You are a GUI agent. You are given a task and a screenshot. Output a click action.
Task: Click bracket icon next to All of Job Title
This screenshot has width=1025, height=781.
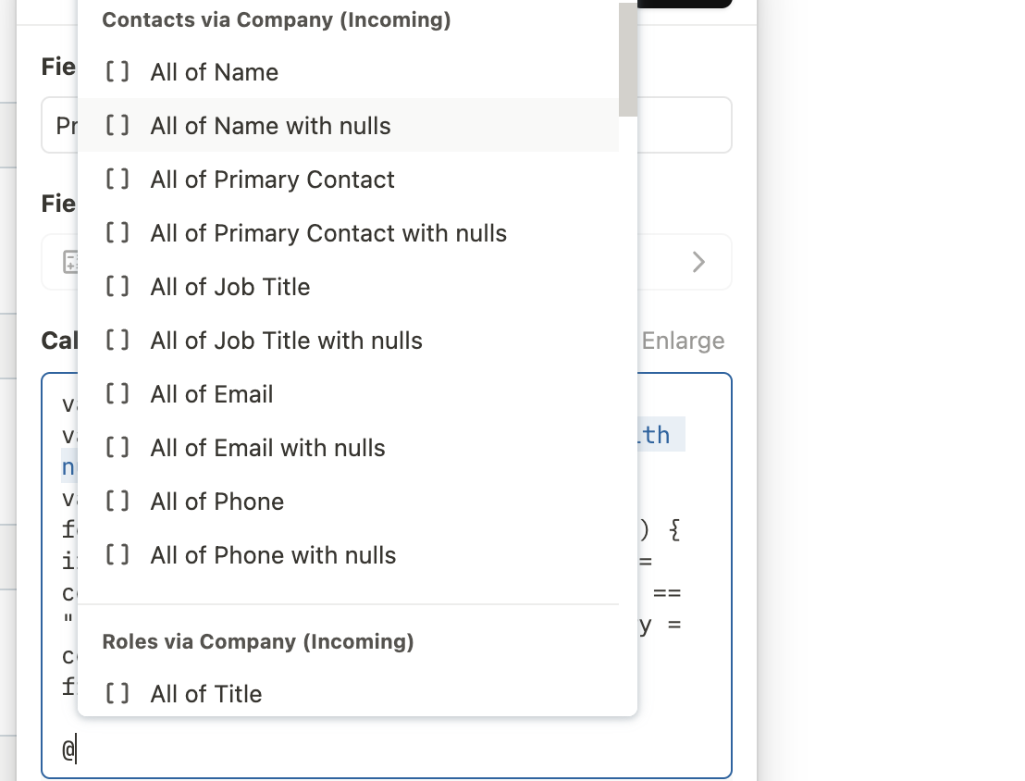117,286
